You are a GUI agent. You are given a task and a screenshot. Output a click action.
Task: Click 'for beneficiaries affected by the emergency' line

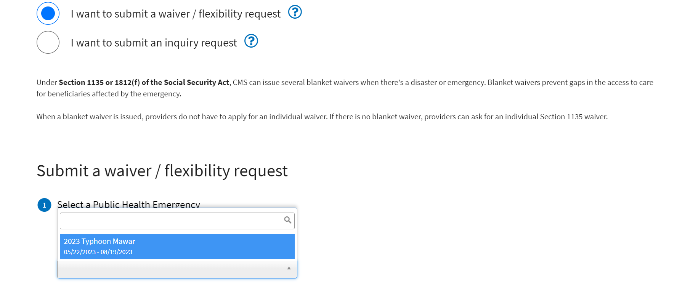(109, 94)
